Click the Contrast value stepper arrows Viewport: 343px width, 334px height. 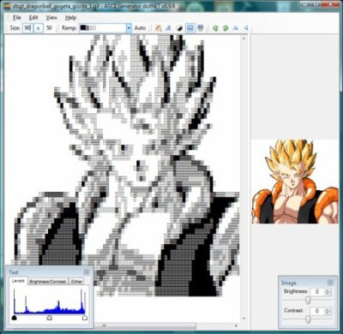coord(328,311)
